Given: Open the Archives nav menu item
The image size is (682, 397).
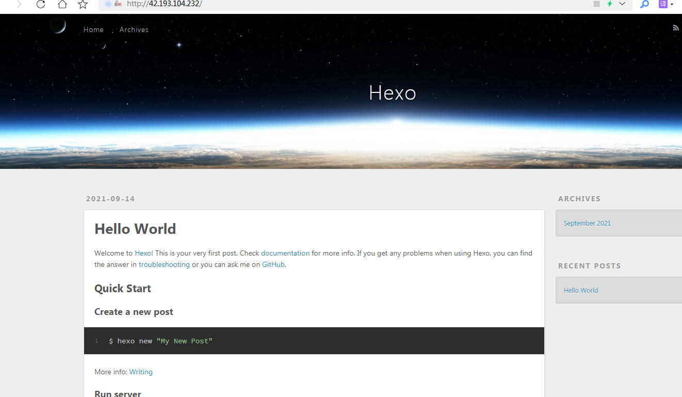Looking at the screenshot, I should pos(134,29).
